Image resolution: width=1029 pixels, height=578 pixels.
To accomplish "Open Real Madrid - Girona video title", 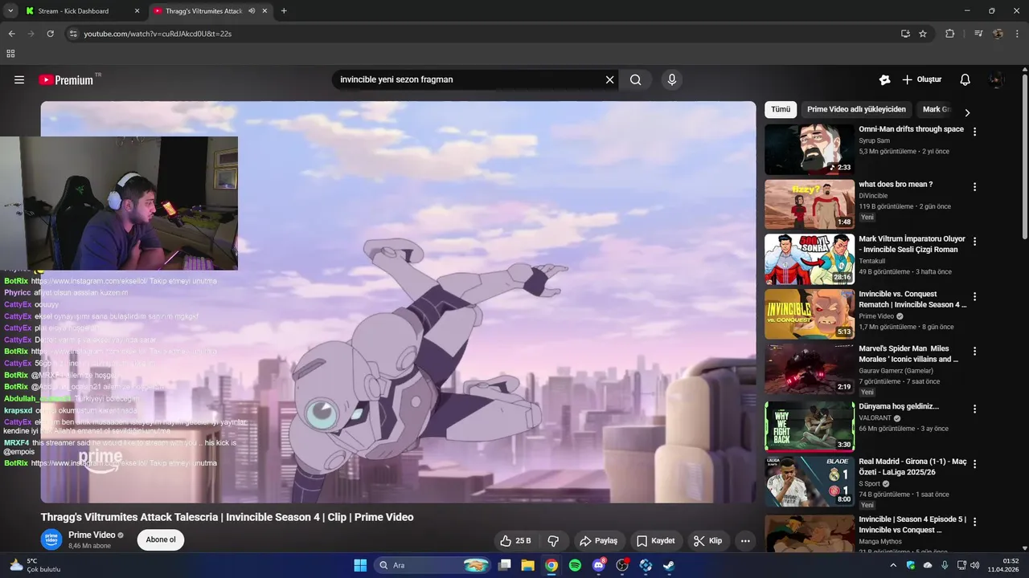I will [912, 466].
